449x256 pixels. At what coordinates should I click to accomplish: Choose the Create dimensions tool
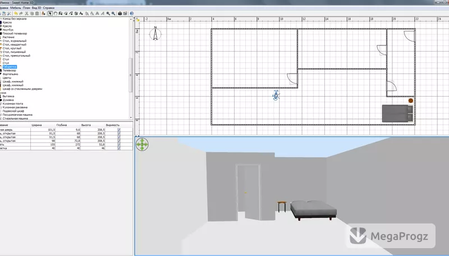(x=76, y=13)
